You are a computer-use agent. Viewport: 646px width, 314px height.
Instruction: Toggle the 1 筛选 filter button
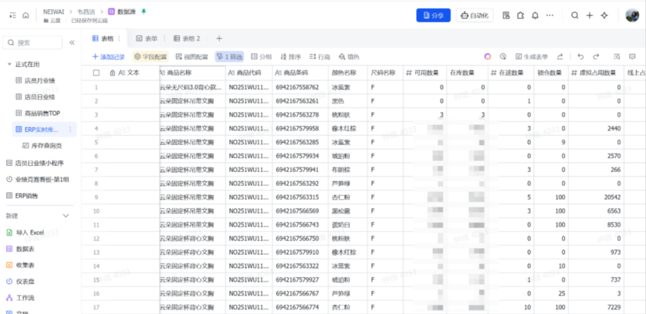229,57
